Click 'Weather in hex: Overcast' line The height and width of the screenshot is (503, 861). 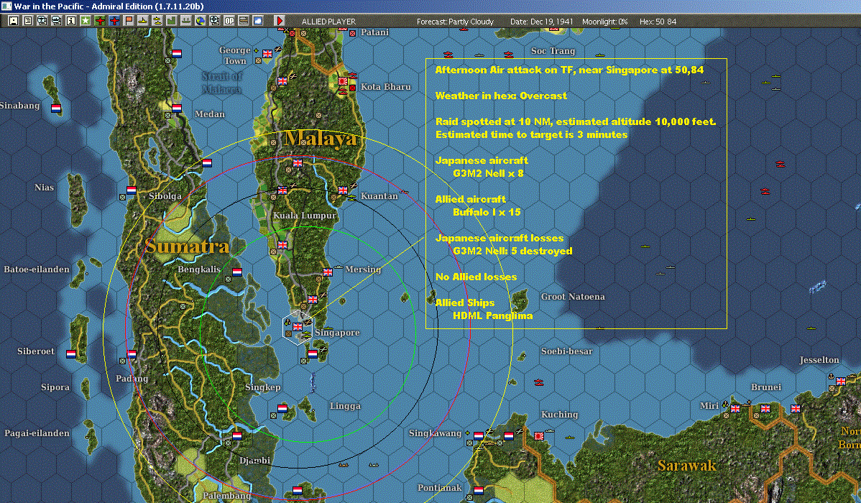[x=502, y=96]
